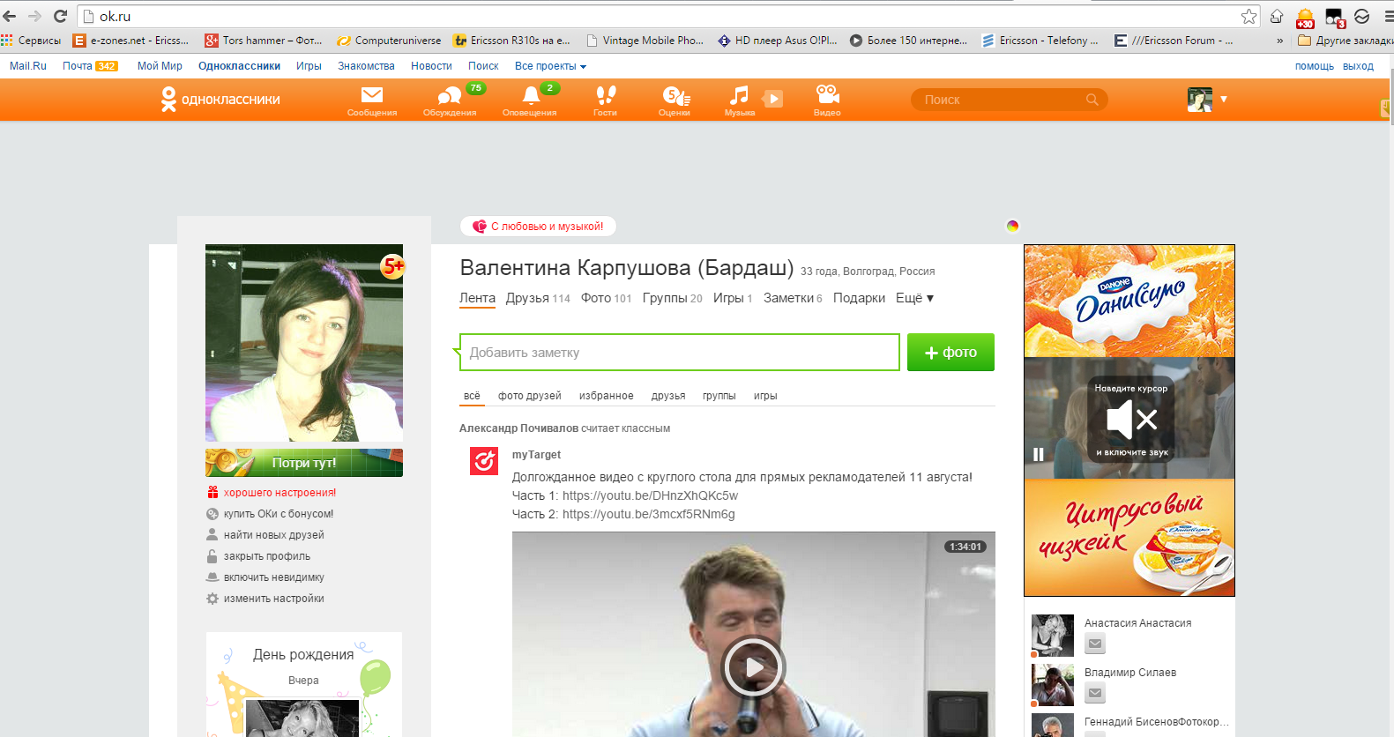Click the search magnifier icon in the orange bar
This screenshot has width=1394, height=737.
pyautogui.click(x=1092, y=100)
